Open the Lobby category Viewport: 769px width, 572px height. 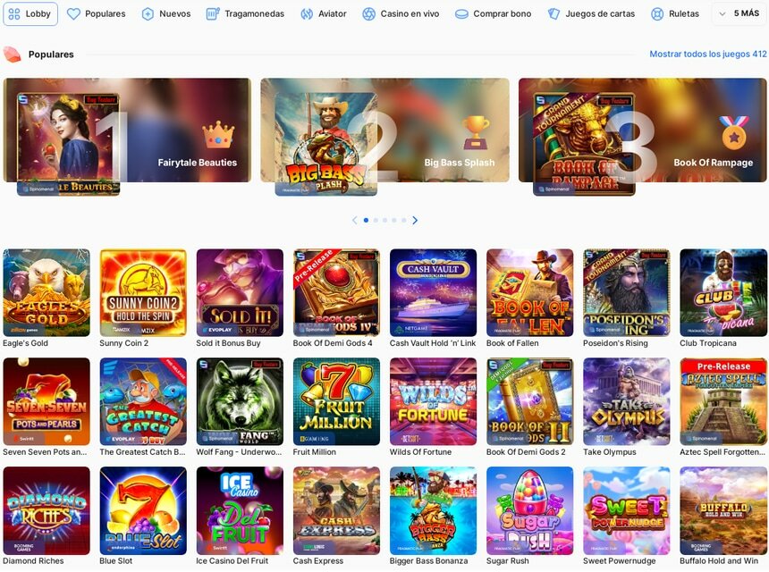(30, 13)
